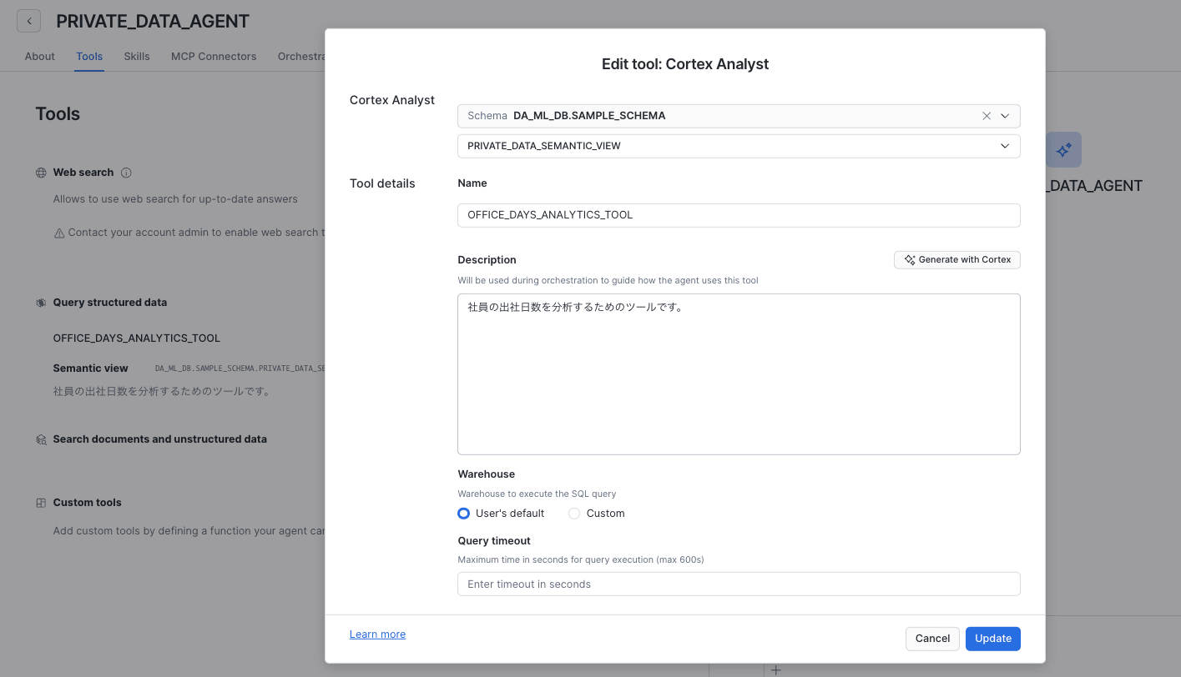Click the warning triangle beside Contact your account admin
1181x677 pixels.
coord(59,233)
